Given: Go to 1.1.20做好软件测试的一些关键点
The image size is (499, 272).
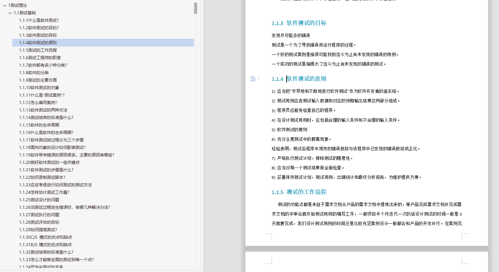Looking at the screenshot, I should tap(49, 163).
